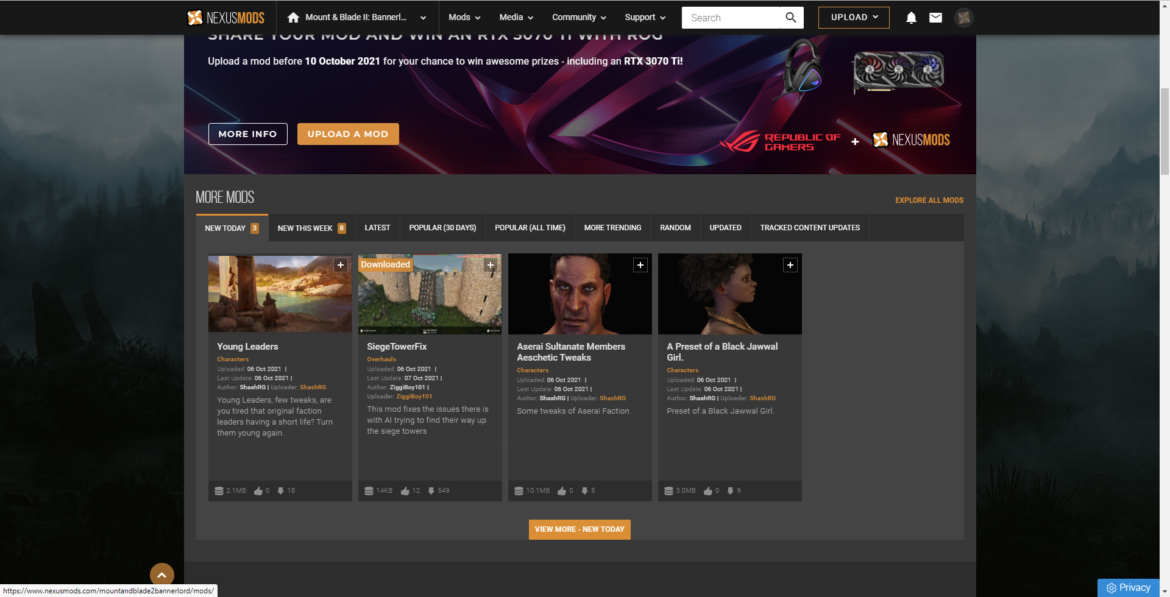Open the Overhauls category link
The image size is (1170, 597).
(381, 359)
